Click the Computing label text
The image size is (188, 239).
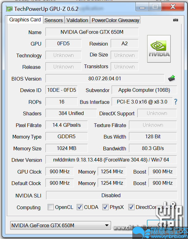click(x=28, y=207)
